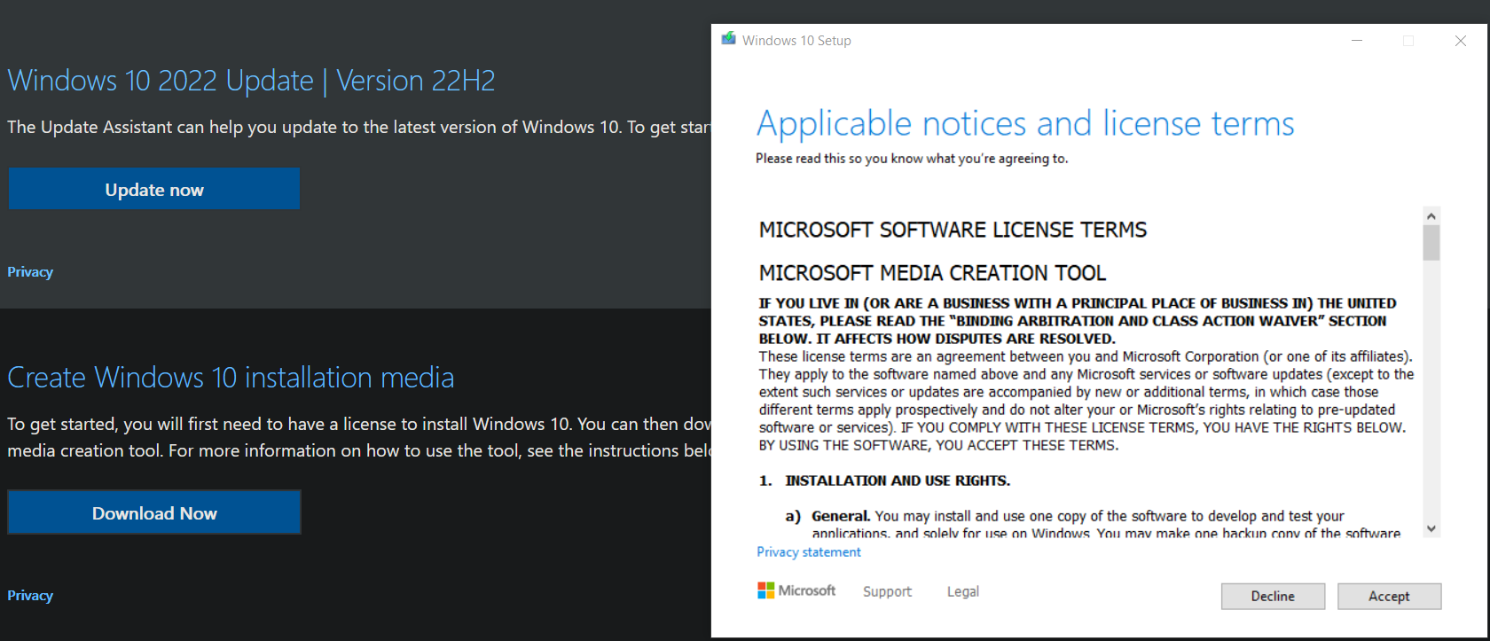Click the license scrollbar down arrow
1490x641 pixels.
tap(1431, 528)
